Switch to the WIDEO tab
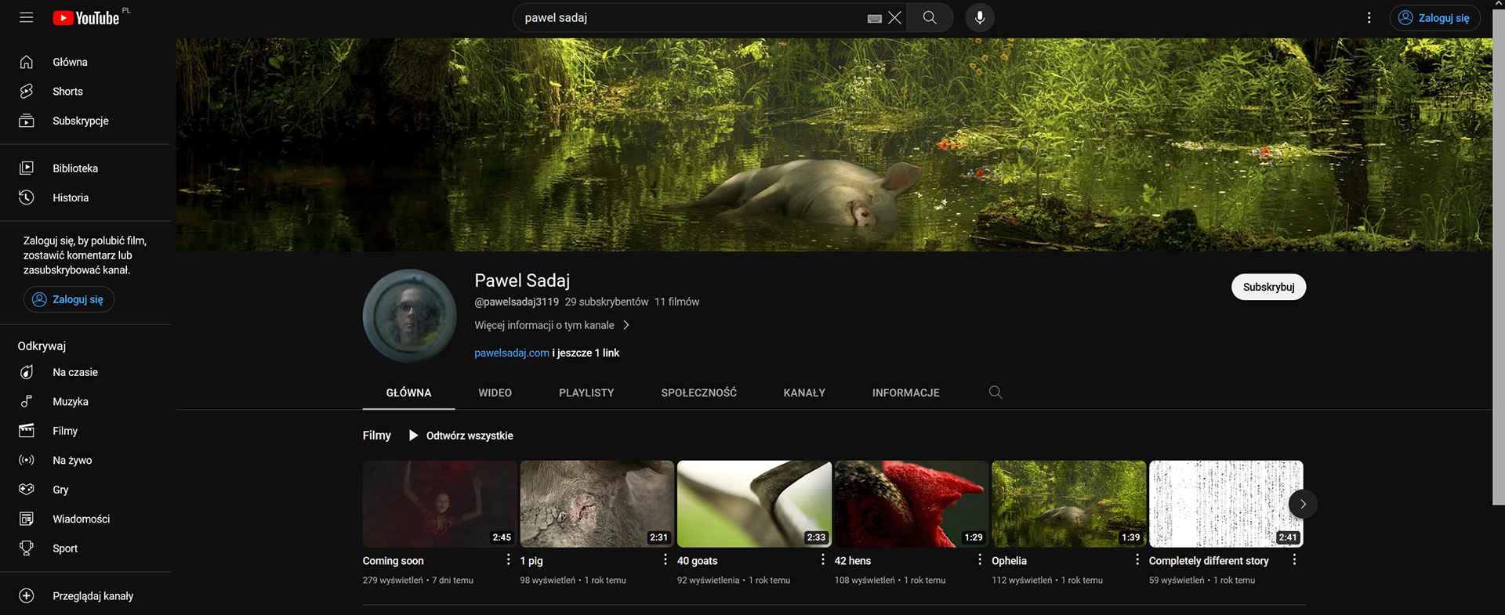1505x615 pixels. (x=495, y=393)
